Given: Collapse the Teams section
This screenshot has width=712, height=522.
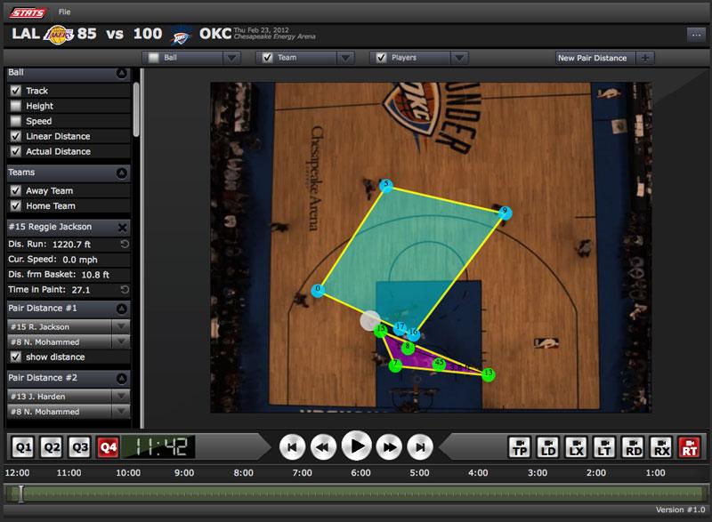Looking at the screenshot, I should tap(122, 173).
